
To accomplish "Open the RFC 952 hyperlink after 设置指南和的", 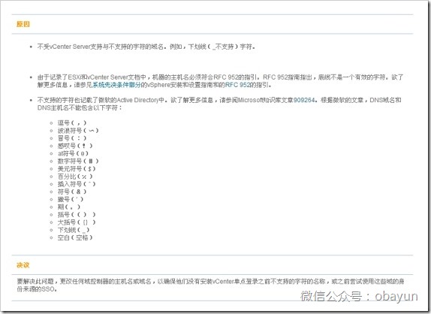I will 237,85.
